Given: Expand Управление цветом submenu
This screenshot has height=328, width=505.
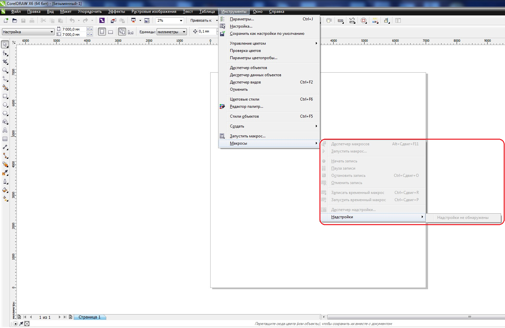Looking at the screenshot, I should pyautogui.click(x=269, y=43).
